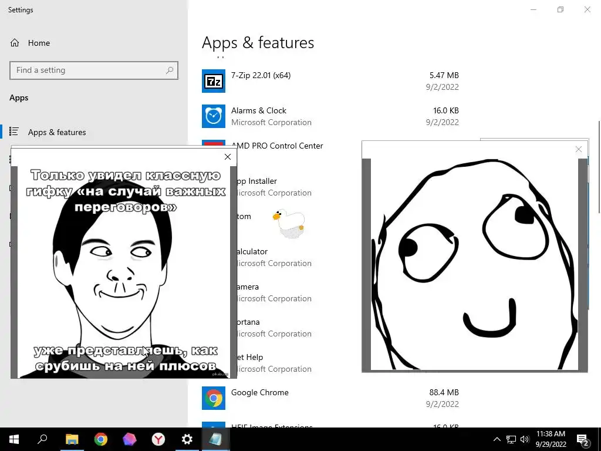Viewport: 601px width, 451px height.
Task: Click the network icon in system tray
Action: pos(511,439)
